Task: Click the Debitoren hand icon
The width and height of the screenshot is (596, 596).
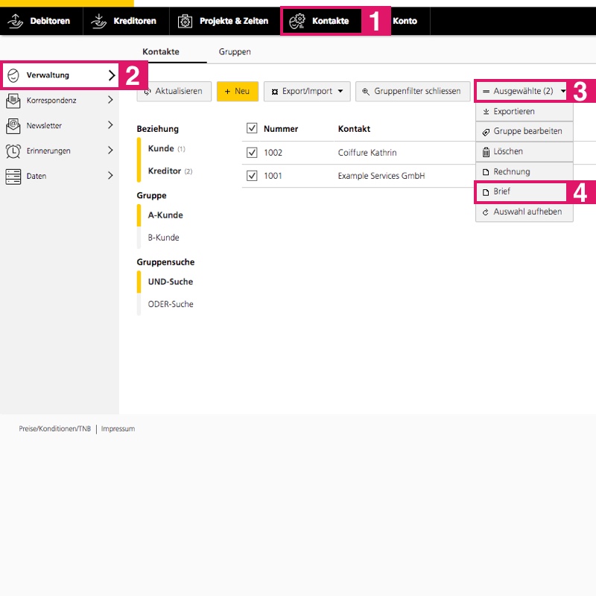Action: pos(15,21)
